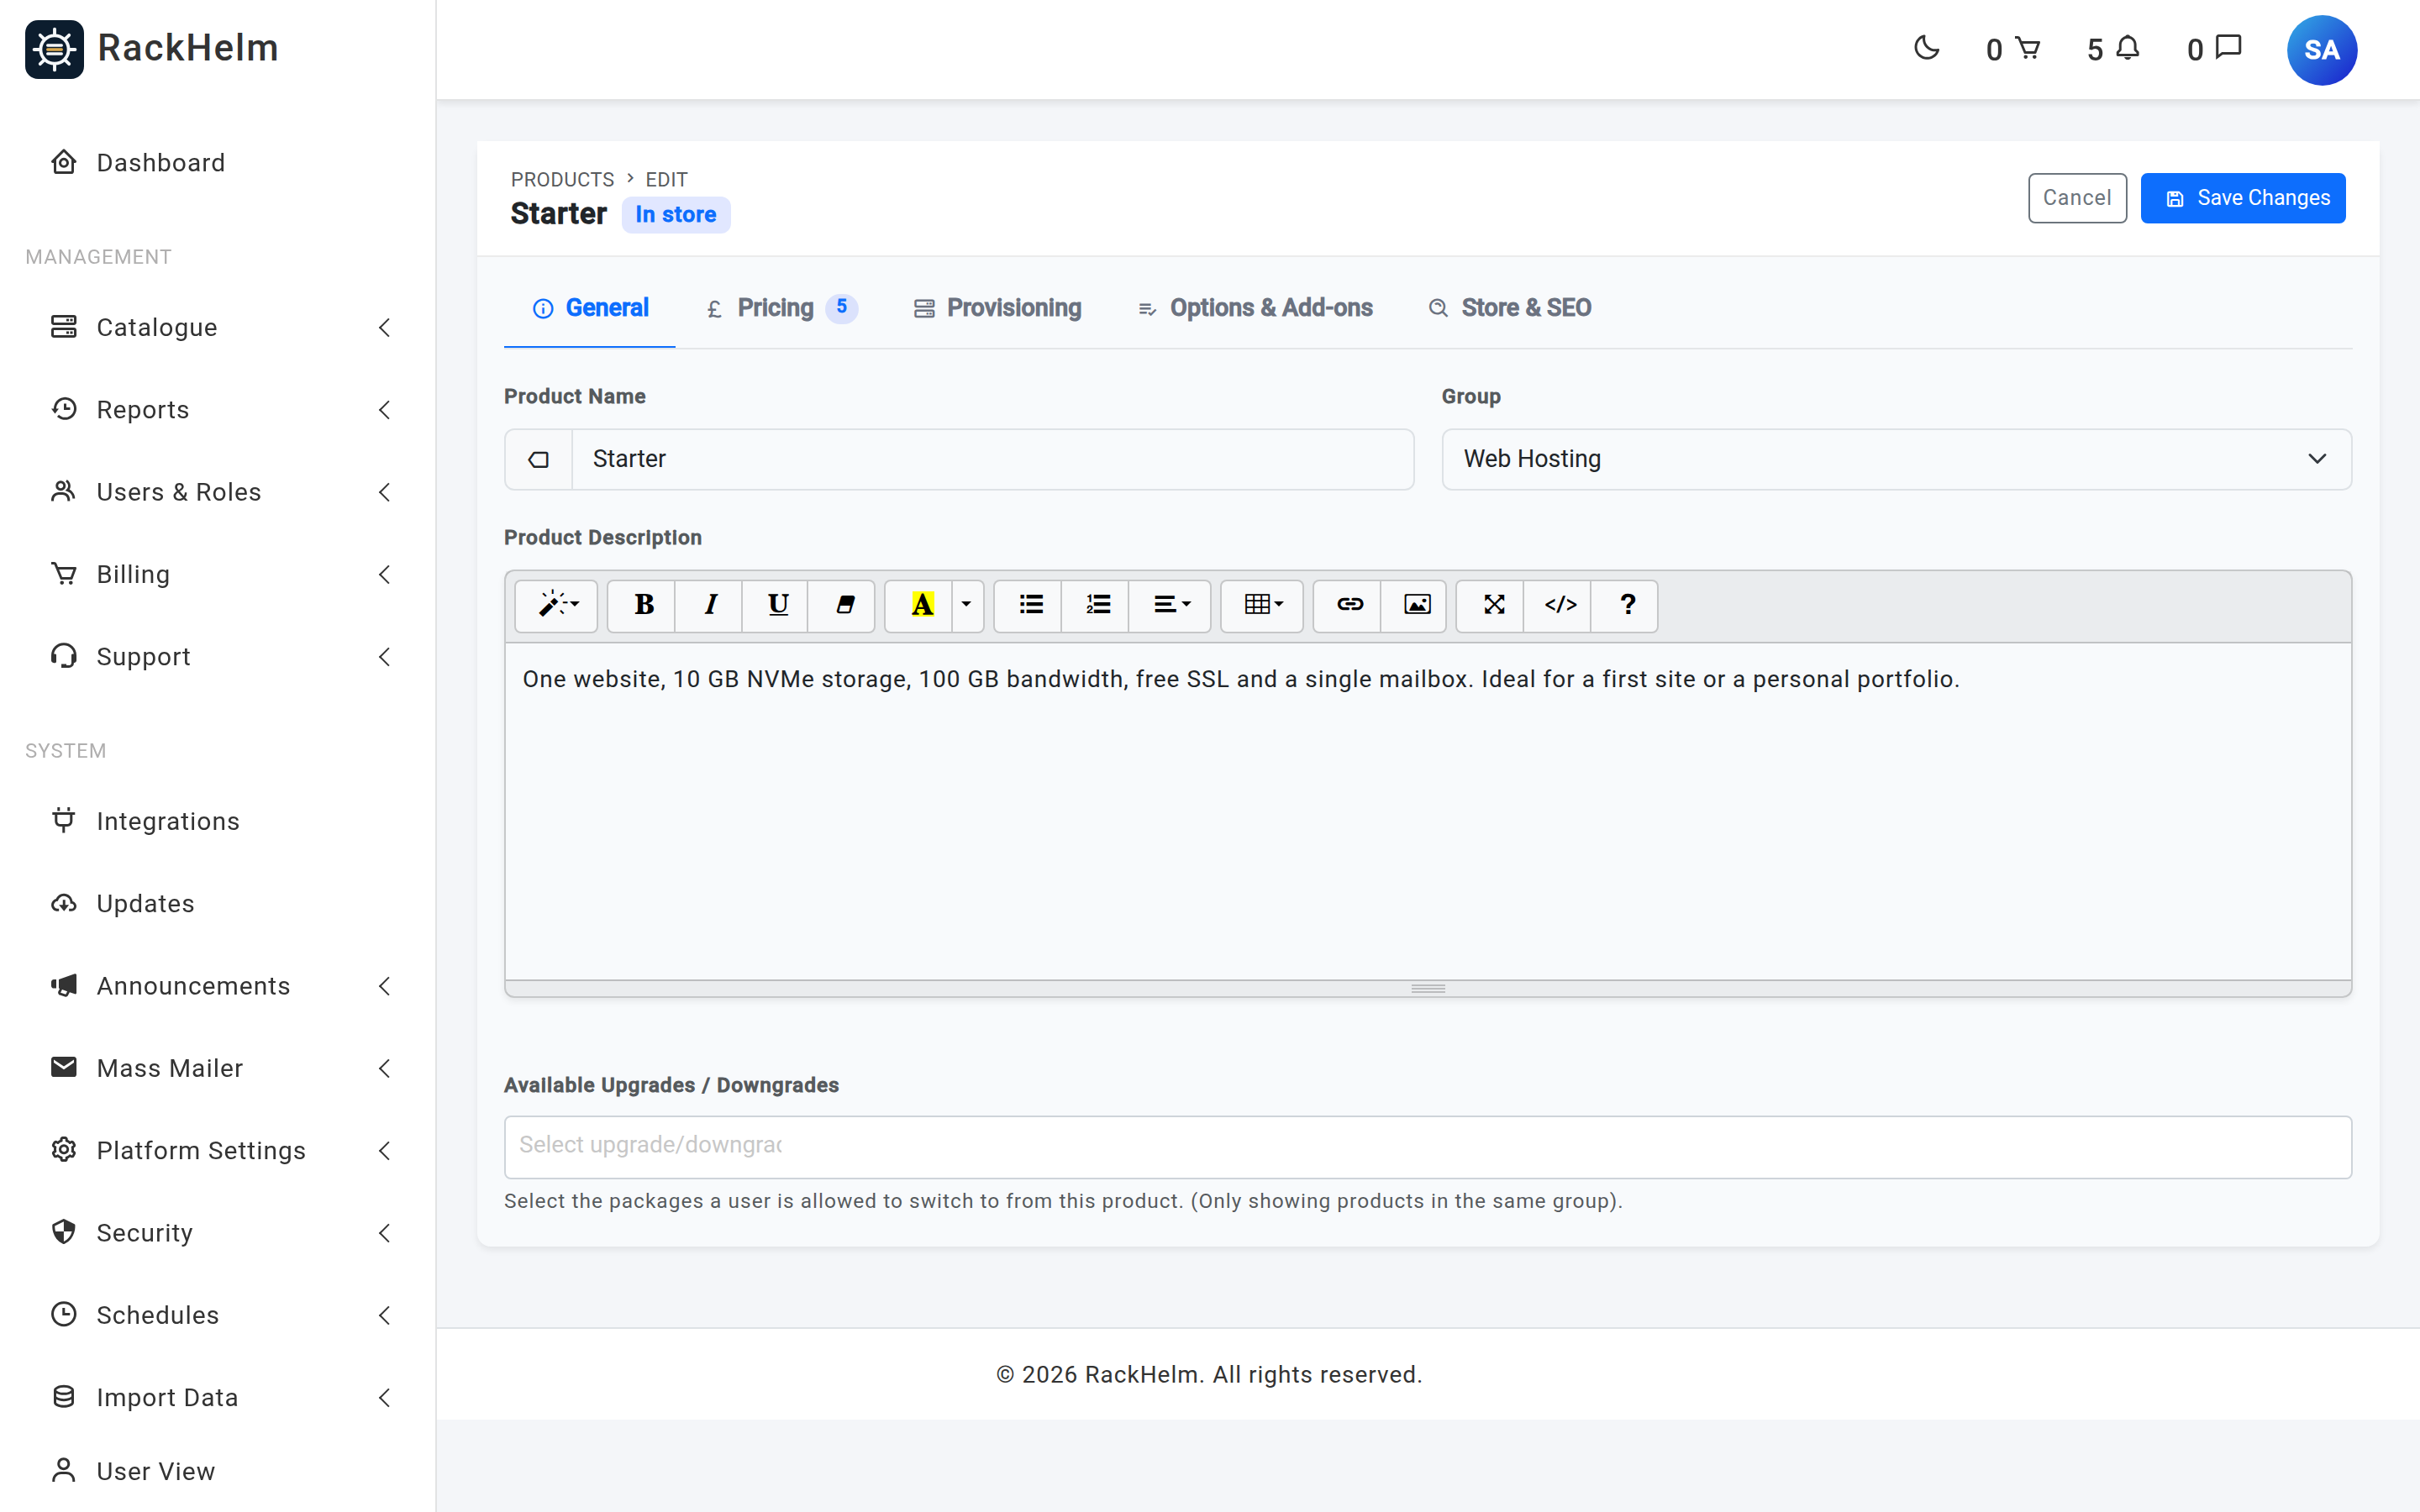Apply italic formatting in editor
This screenshot has width=2420, height=1512.
[x=710, y=605]
